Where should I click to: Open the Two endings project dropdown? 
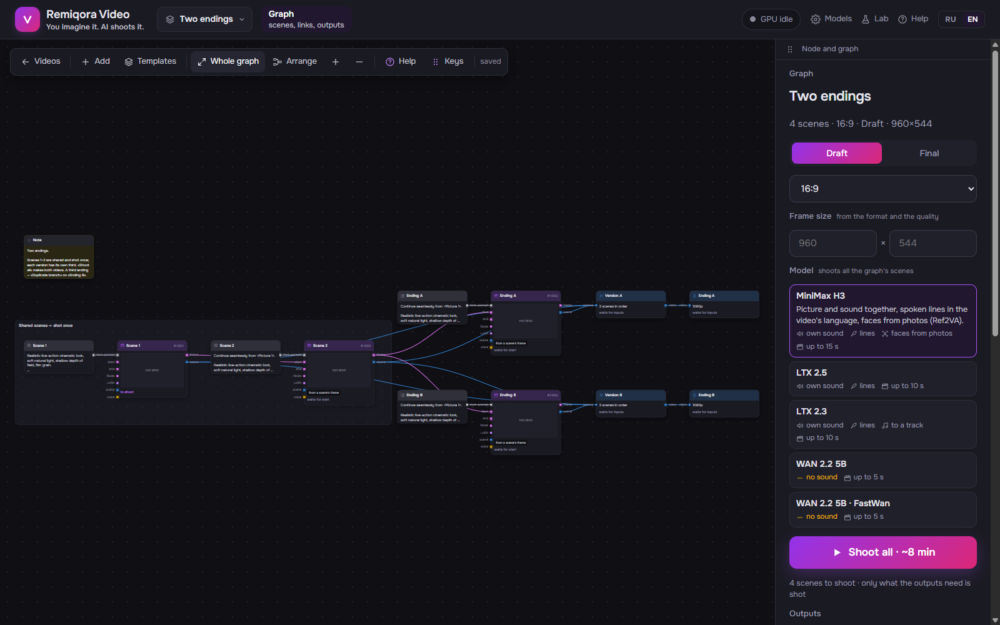point(204,19)
